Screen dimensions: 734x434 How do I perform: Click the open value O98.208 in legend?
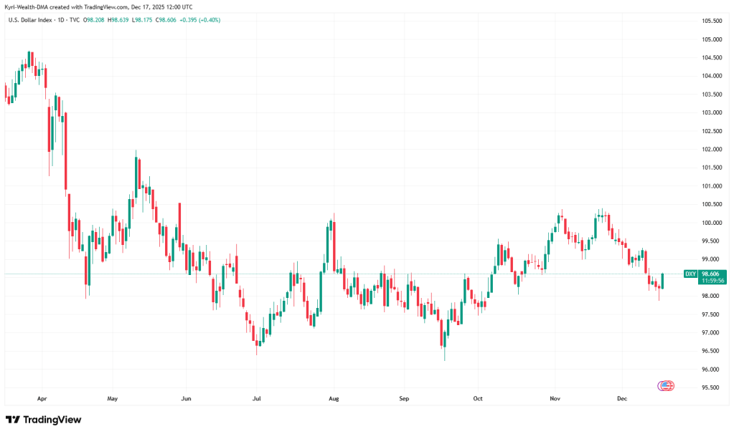[95, 19]
